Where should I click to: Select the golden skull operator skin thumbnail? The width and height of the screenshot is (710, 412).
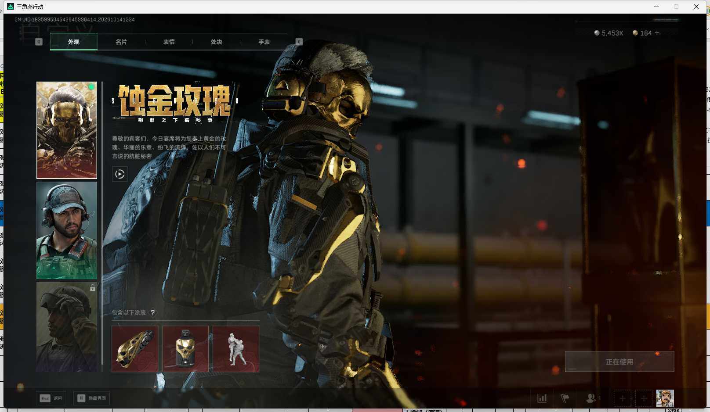[67, 130]
